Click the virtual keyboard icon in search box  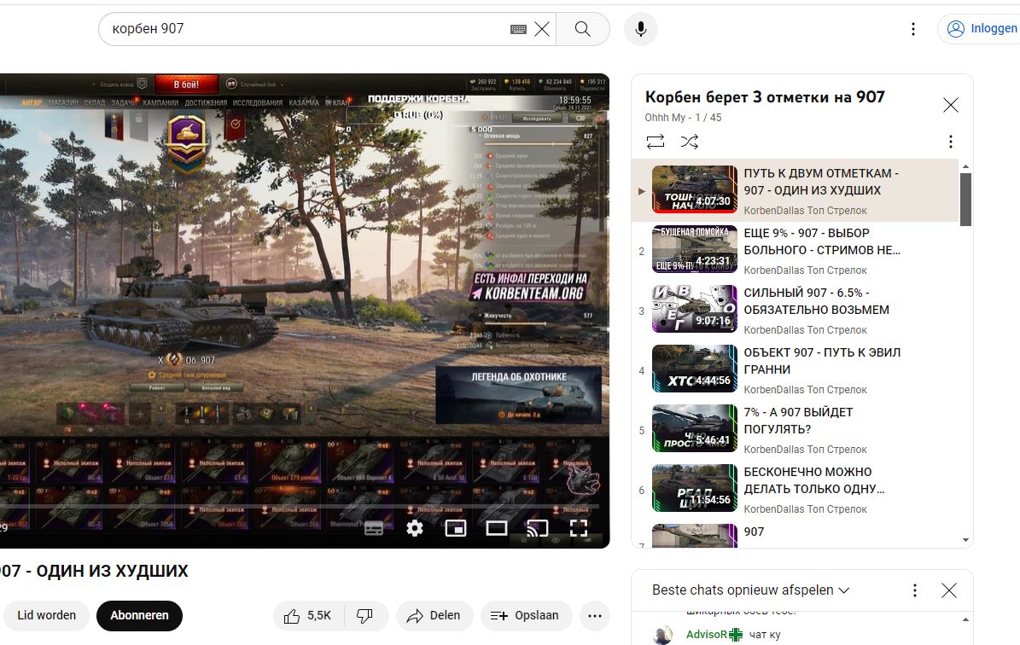click(518, 29)
